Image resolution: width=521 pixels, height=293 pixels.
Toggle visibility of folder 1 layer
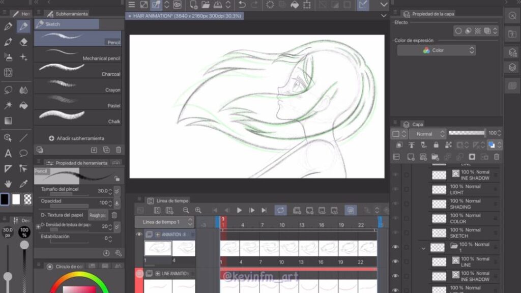click(x=395, y=247)
